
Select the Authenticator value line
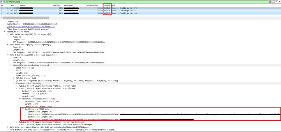pos(31,24)
